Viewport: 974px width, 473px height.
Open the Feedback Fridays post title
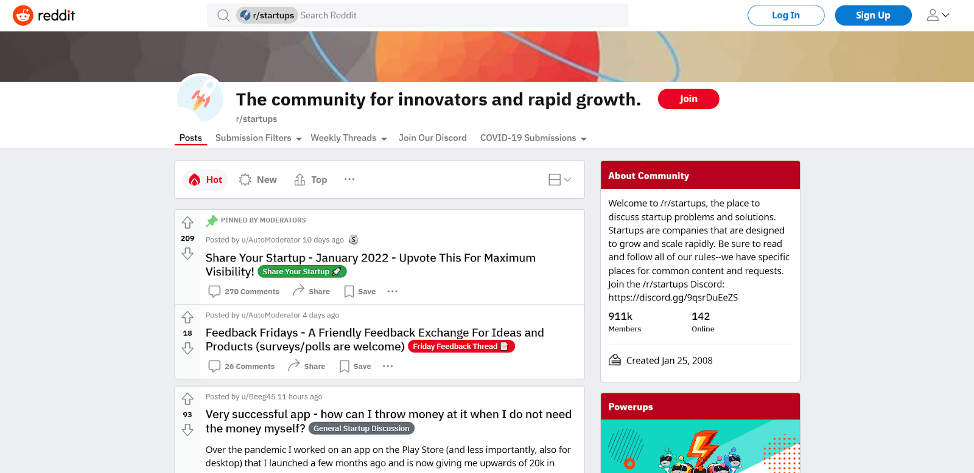tap(374, 339)
